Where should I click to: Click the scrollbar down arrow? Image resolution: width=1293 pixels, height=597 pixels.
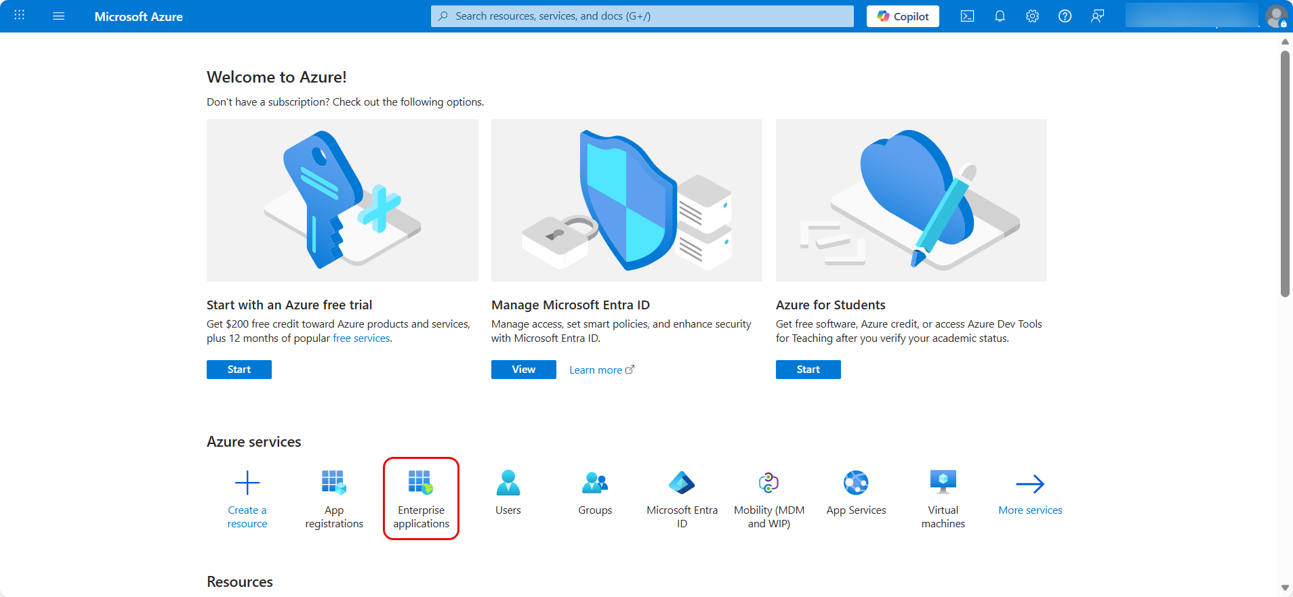coord(1285,588)
